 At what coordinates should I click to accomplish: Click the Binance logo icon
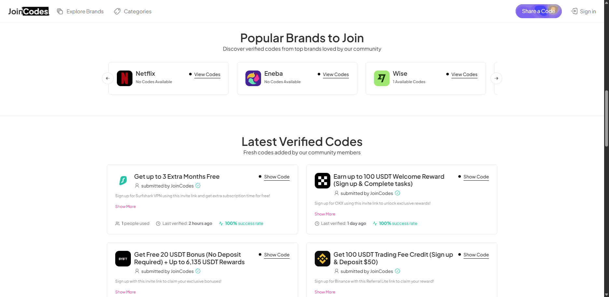click(323, 259)
